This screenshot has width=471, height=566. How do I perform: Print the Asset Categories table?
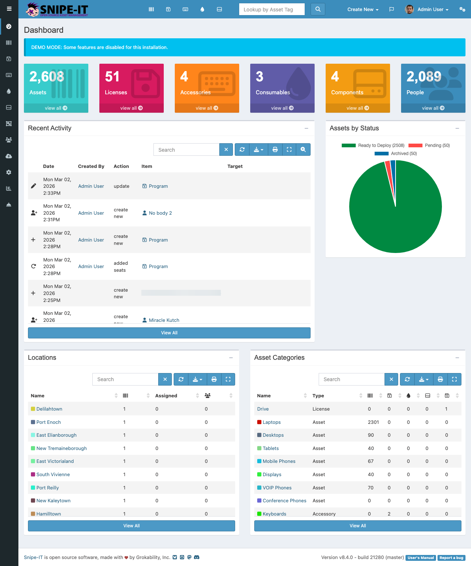440,379
